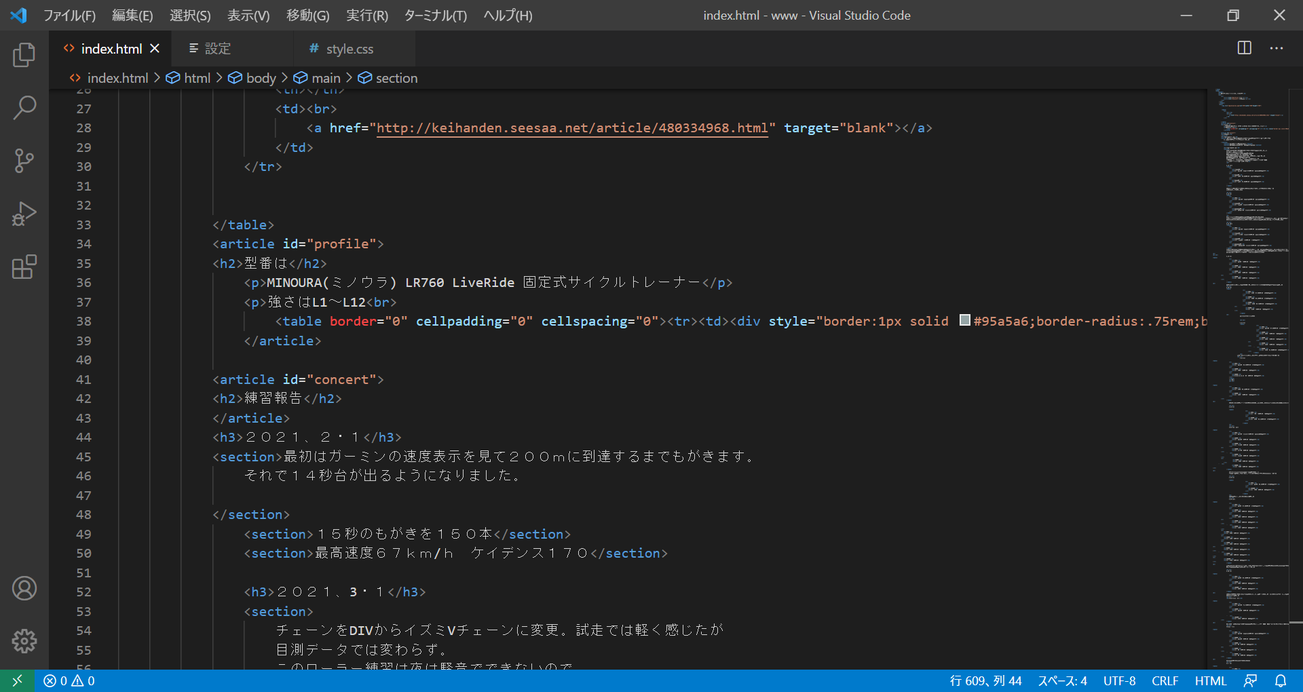
Task: Expand the html breadcrumb item
Action: click(189, 78)
